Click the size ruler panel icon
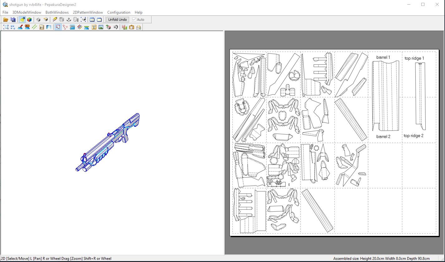 [76, 20]
